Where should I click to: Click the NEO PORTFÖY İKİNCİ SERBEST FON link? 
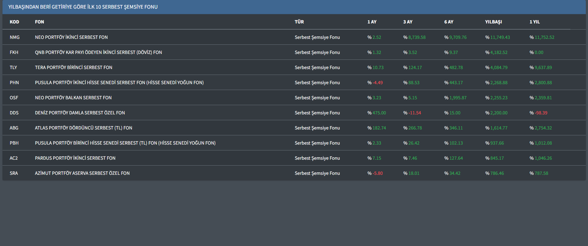(71, 37)
